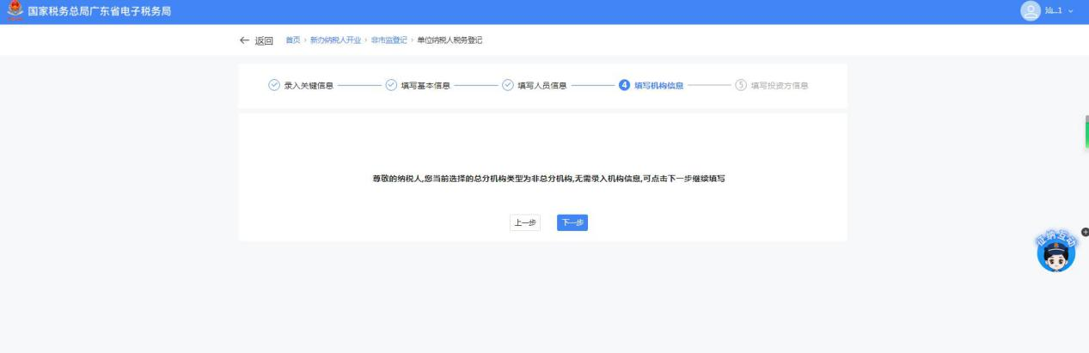
Task: Click the green page scrollbar handle
Action: point(1086,133)
